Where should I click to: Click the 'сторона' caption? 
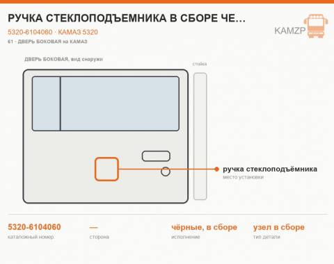point(99,237)
